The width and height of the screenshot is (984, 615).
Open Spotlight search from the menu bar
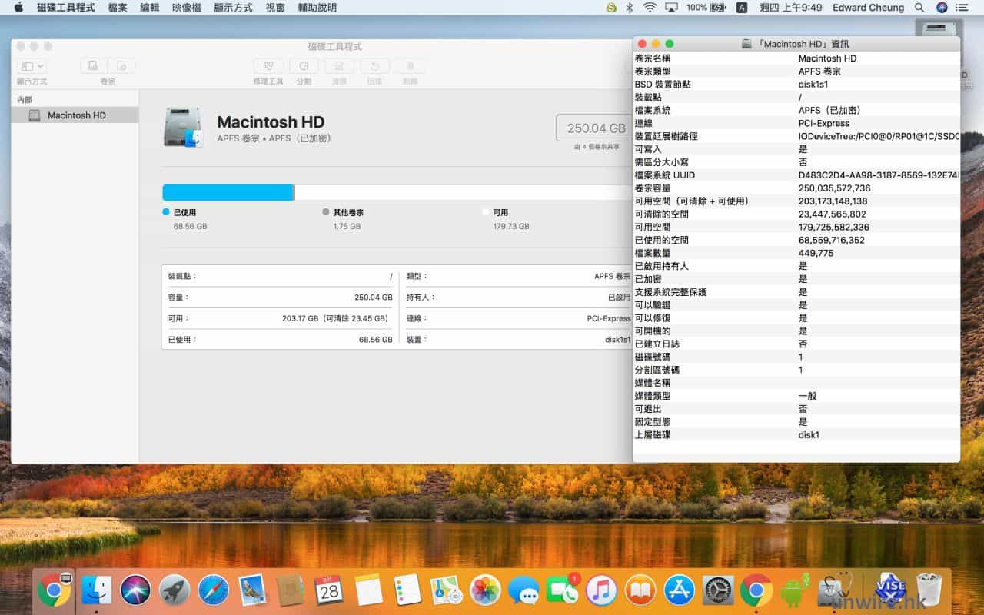[x=919, y=8]
